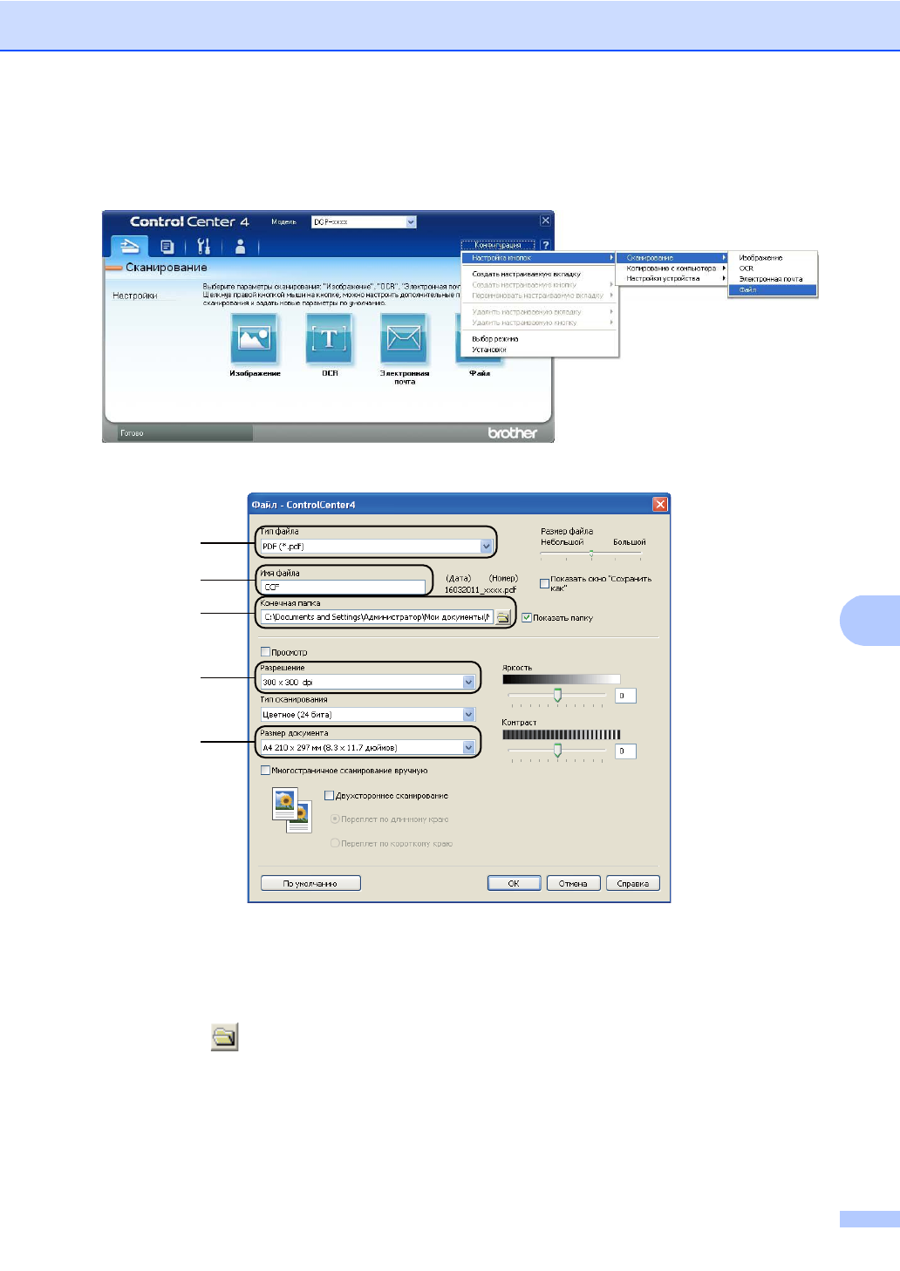The width and height of the screenshot is (900, 1271).
Task: Expand the Тип файла dropdown
Action: coord(486,547)
